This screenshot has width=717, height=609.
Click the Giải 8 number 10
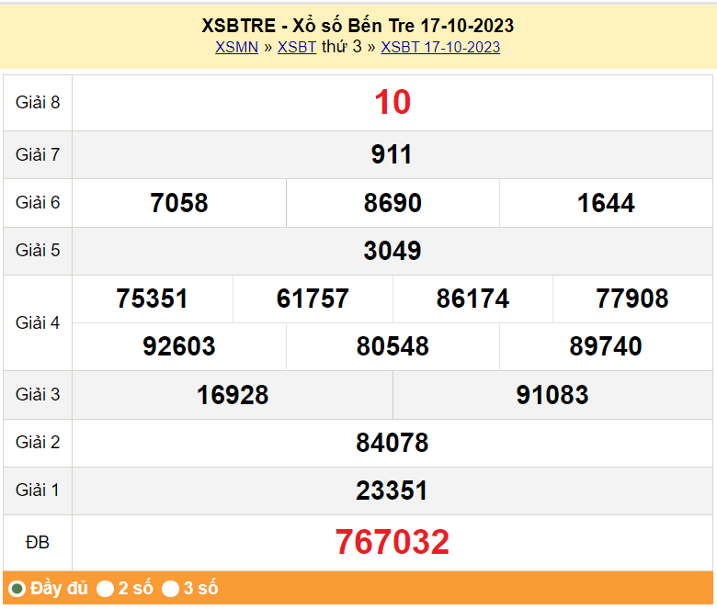pos(393,102)
